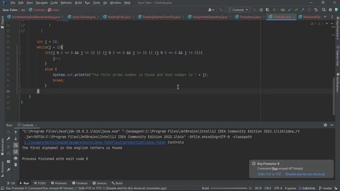Image resolution: width=340 pixels, height=191 pixels.
Task: Click Disable alert for this shortcut link
Action: point(305,174)
